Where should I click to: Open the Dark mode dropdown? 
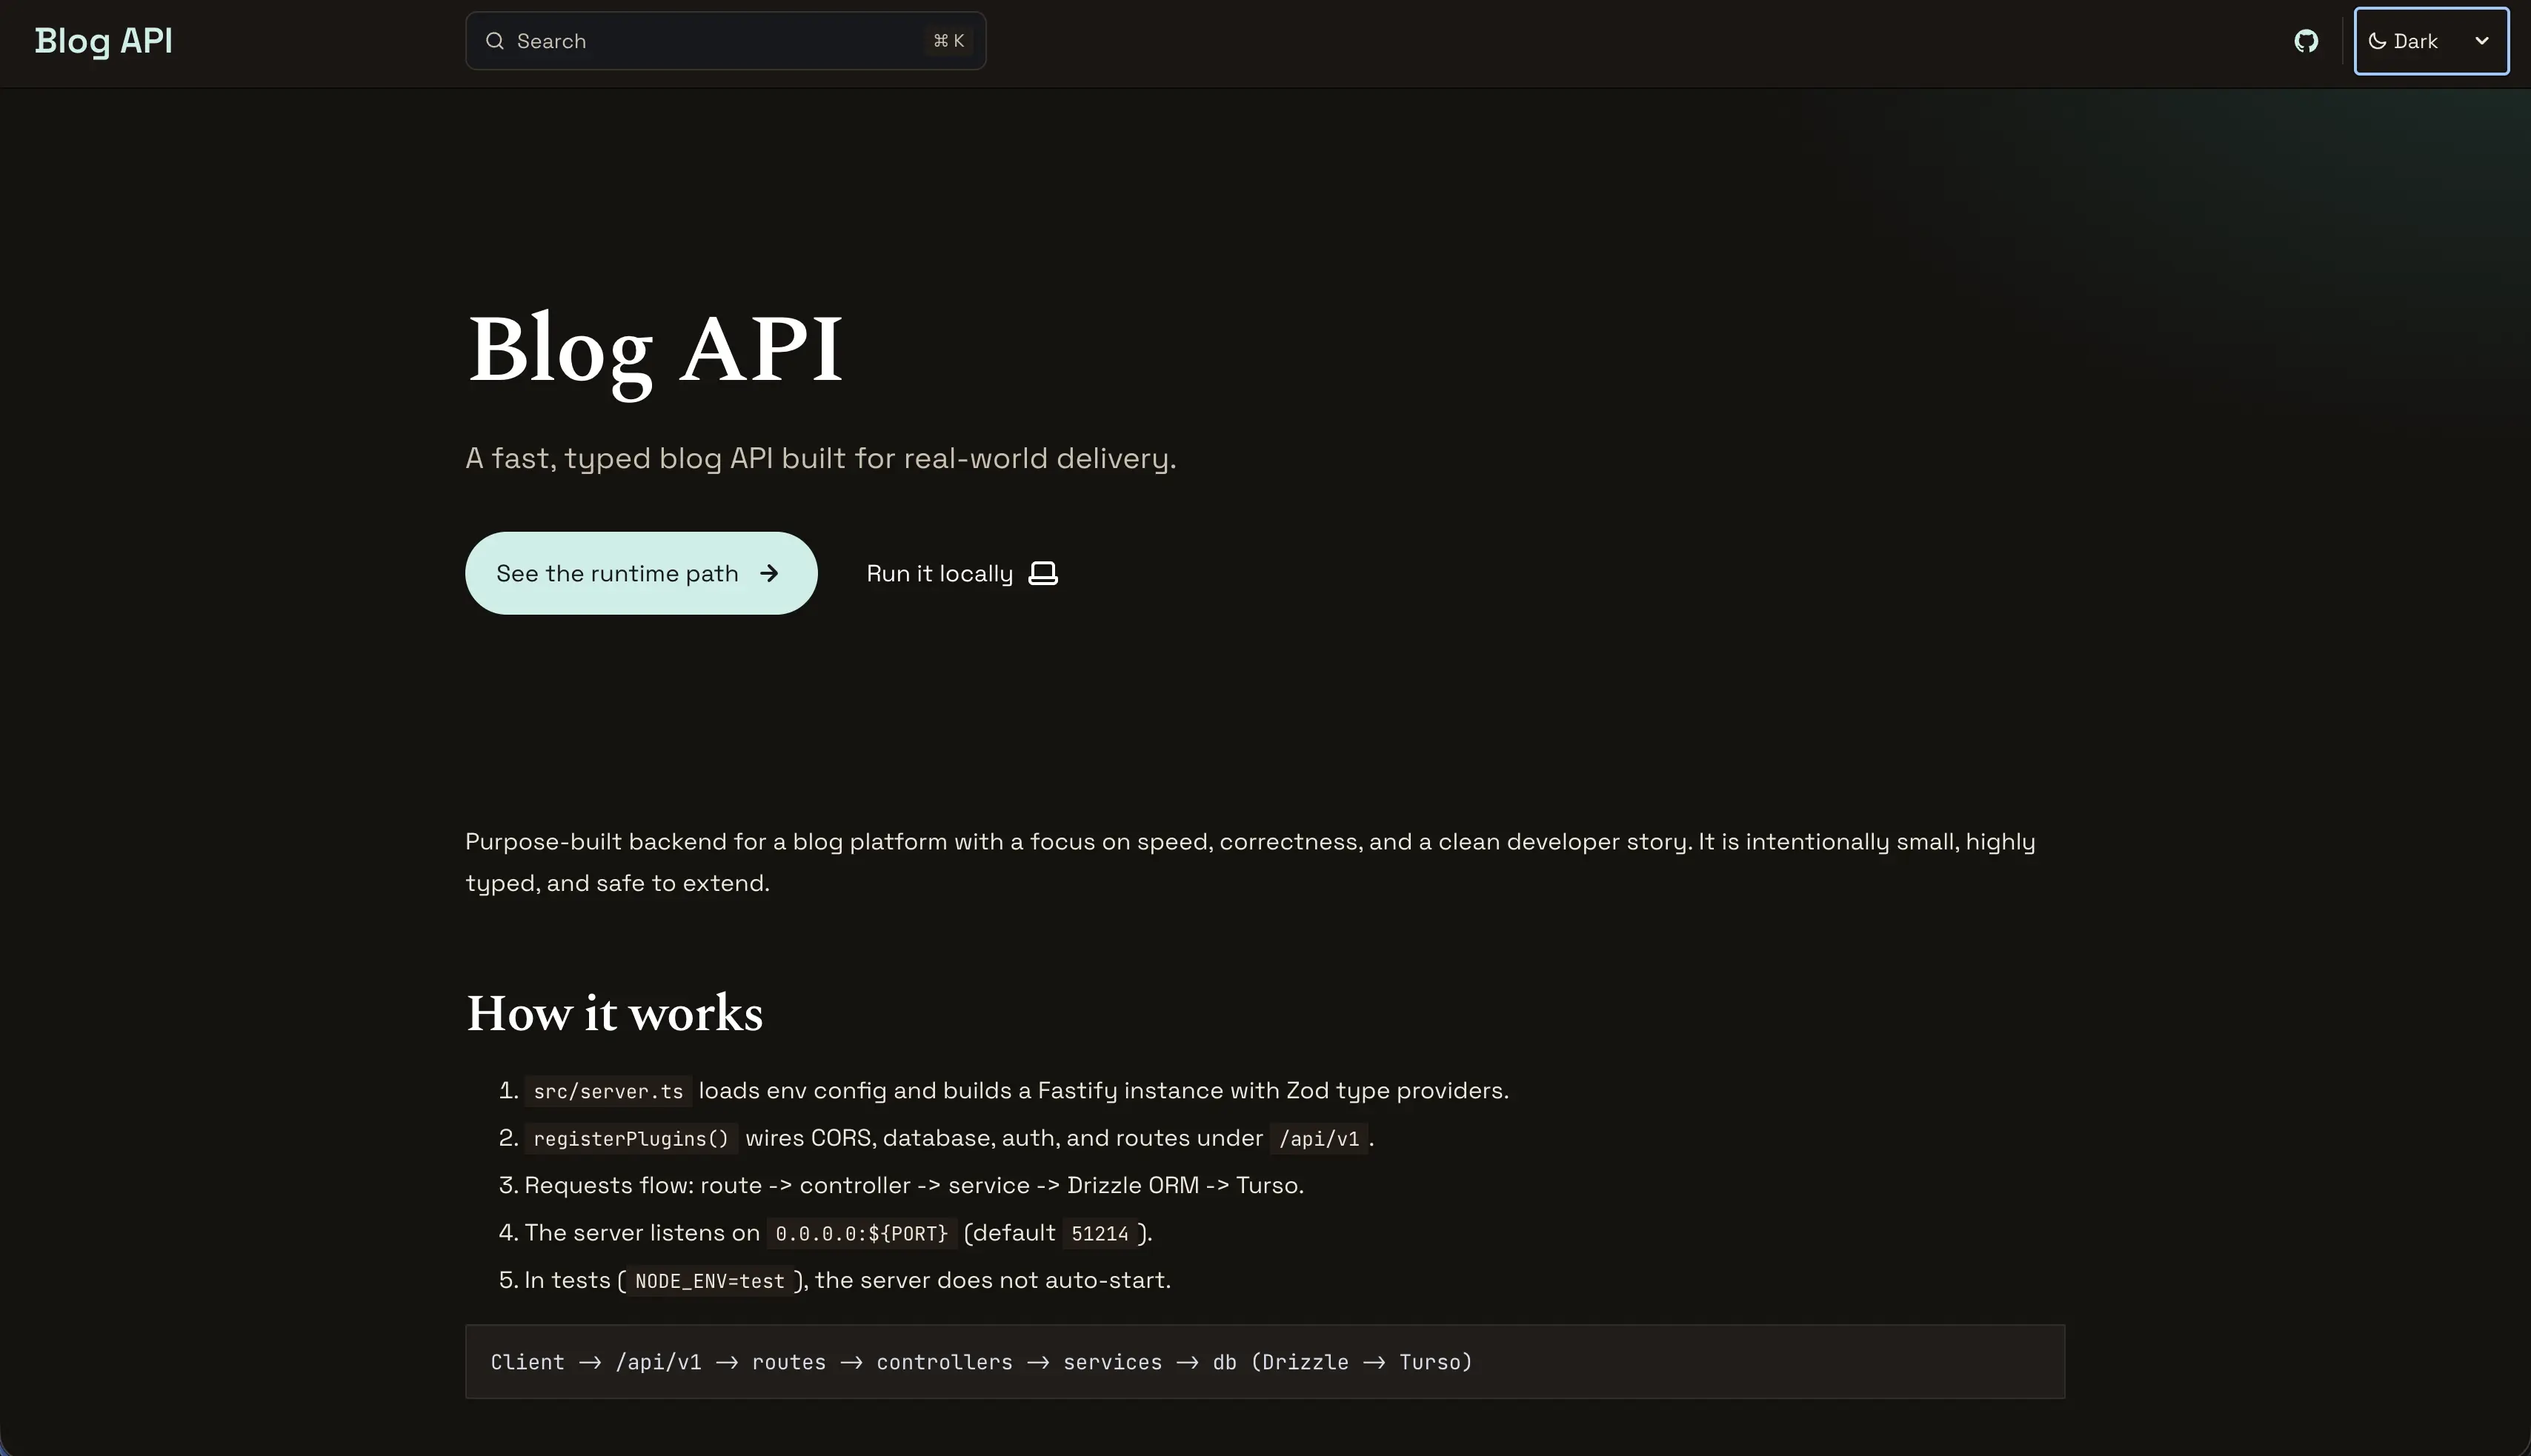[x=2431, y=41]
